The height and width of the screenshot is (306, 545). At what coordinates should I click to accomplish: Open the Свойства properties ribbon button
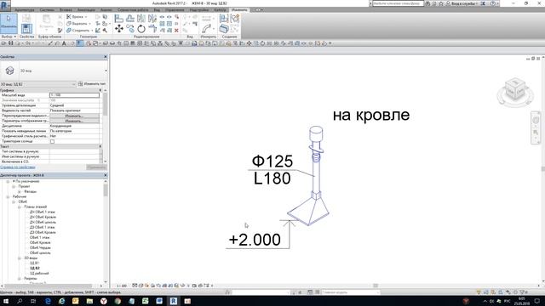(26, 28)
